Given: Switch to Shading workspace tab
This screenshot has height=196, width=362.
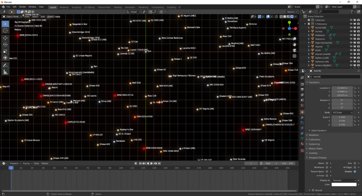Looking at the screenshot, I should pos(117,7).
